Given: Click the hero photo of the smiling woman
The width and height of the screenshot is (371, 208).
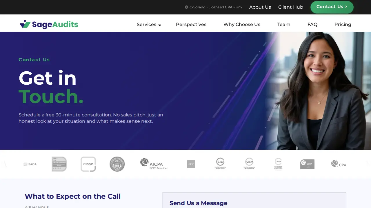Looking at the screenshot, I should click(x=318, y=91).
